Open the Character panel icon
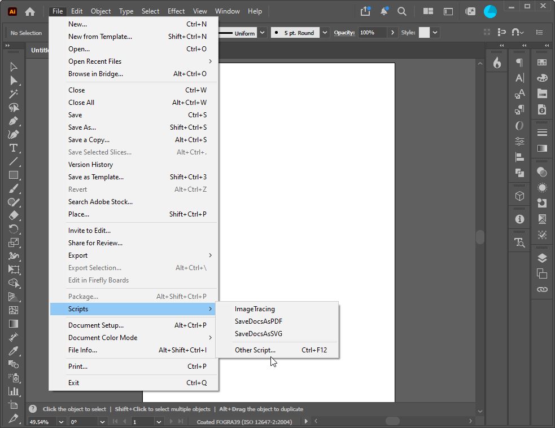This screenshot has width=555, height=428. [519, 78]
